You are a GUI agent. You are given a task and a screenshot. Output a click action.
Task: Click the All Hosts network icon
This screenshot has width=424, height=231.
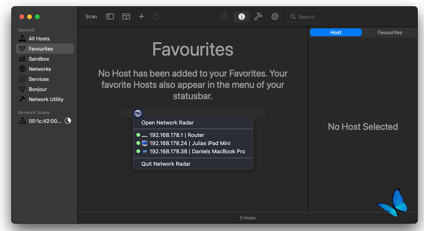[x=22, y=38]
